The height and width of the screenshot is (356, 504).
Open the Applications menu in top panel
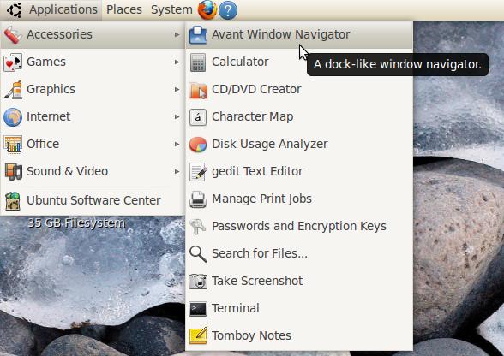tap(63, 9)
